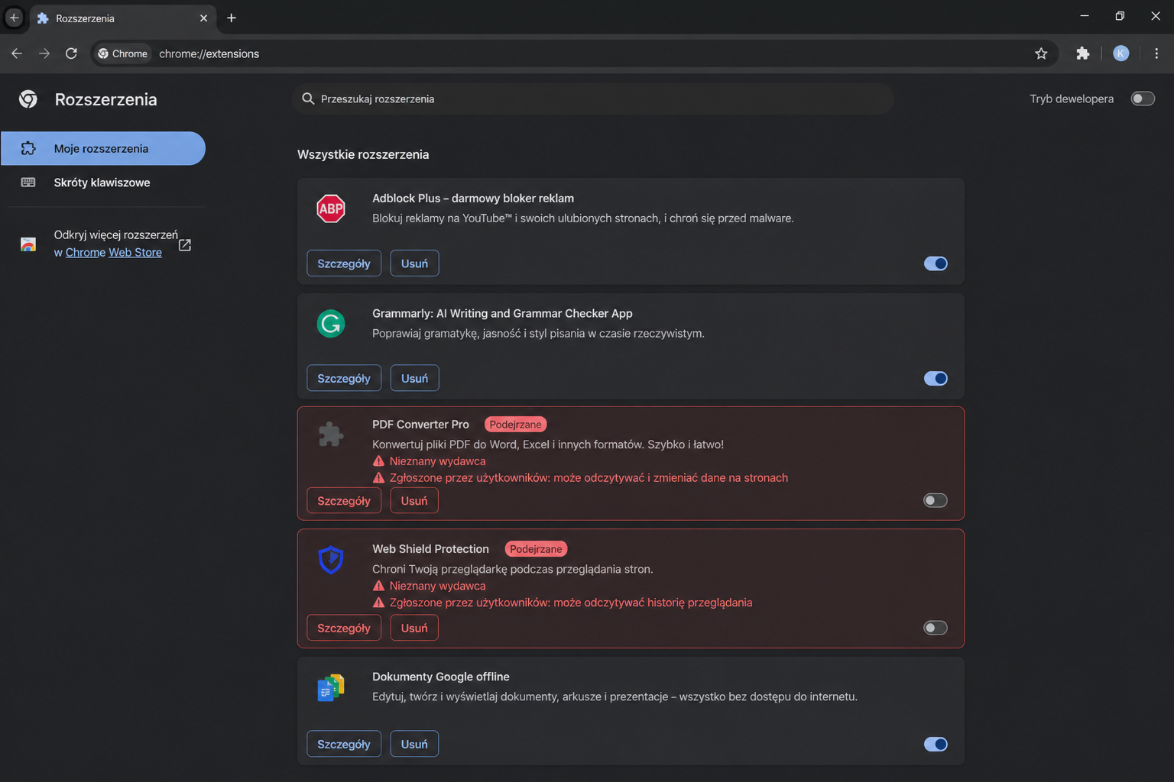Open the extensions puzzle icon in toolbar
Viewport: 1174px width, 782px height.
[1082, 53]
